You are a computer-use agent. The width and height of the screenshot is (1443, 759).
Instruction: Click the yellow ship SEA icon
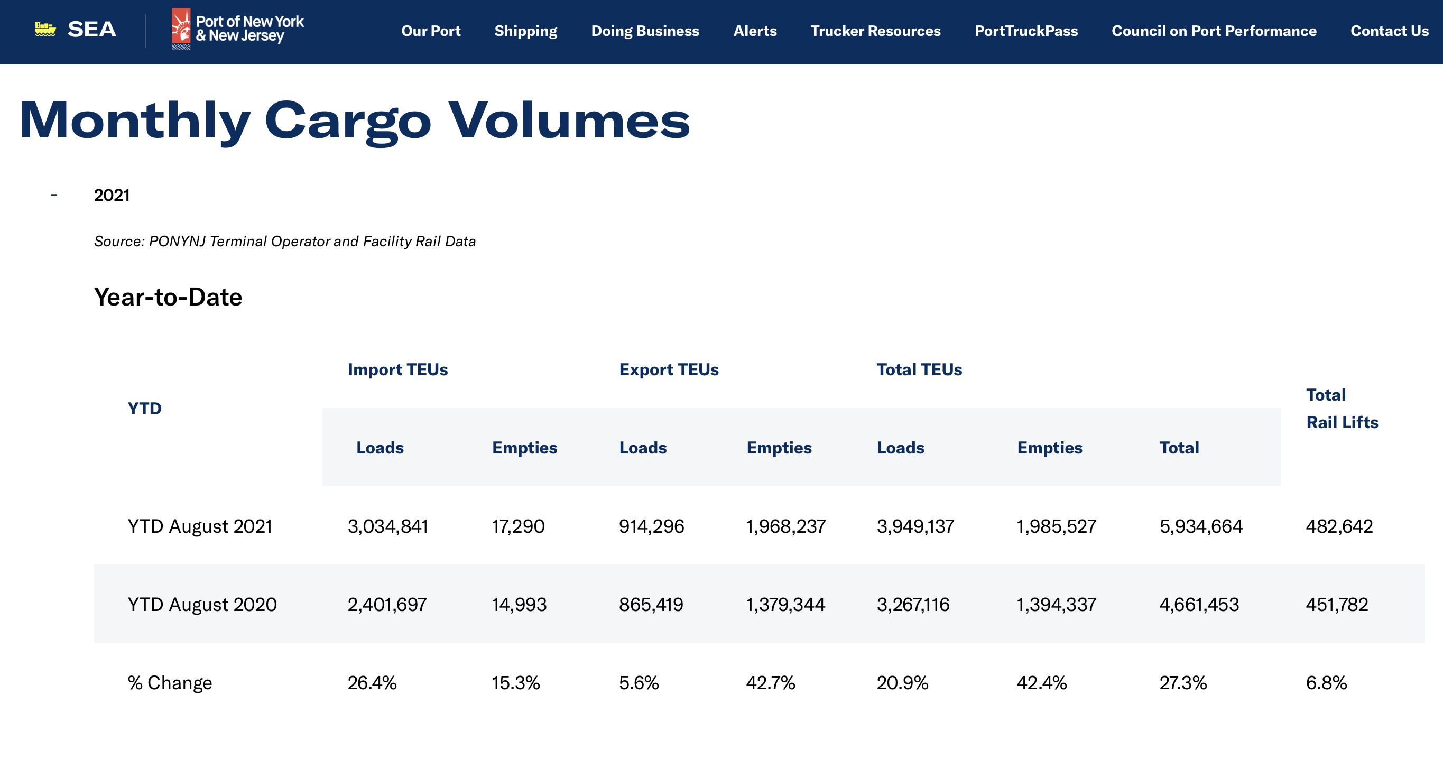coord(45,29)
